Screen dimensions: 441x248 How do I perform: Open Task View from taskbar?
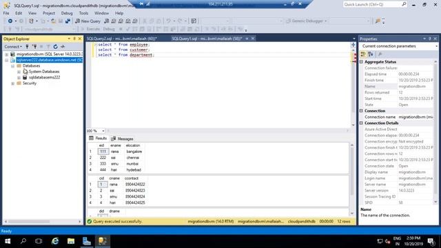point(39,241)
